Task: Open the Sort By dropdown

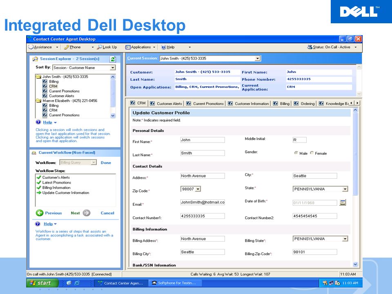Action: [113, 68]
